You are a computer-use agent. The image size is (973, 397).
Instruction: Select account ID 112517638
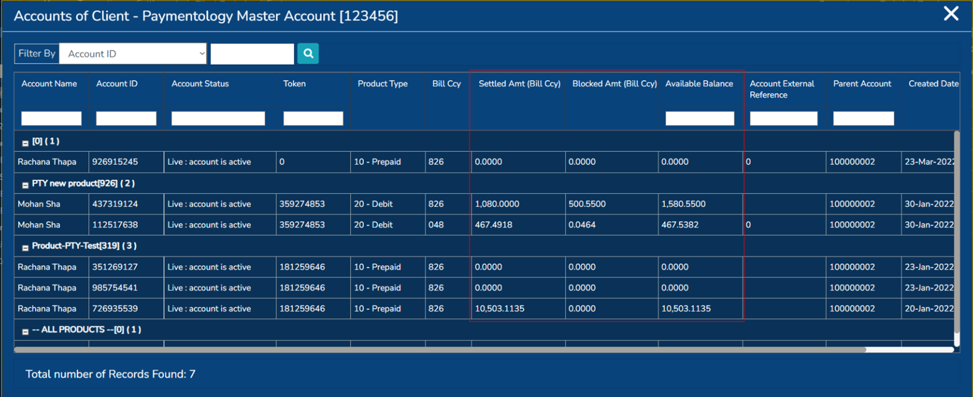tap(115, 225)
